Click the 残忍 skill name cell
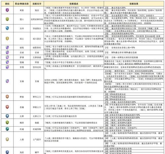Viewport: 165px width, 154px height. click(x=37, y=10)
